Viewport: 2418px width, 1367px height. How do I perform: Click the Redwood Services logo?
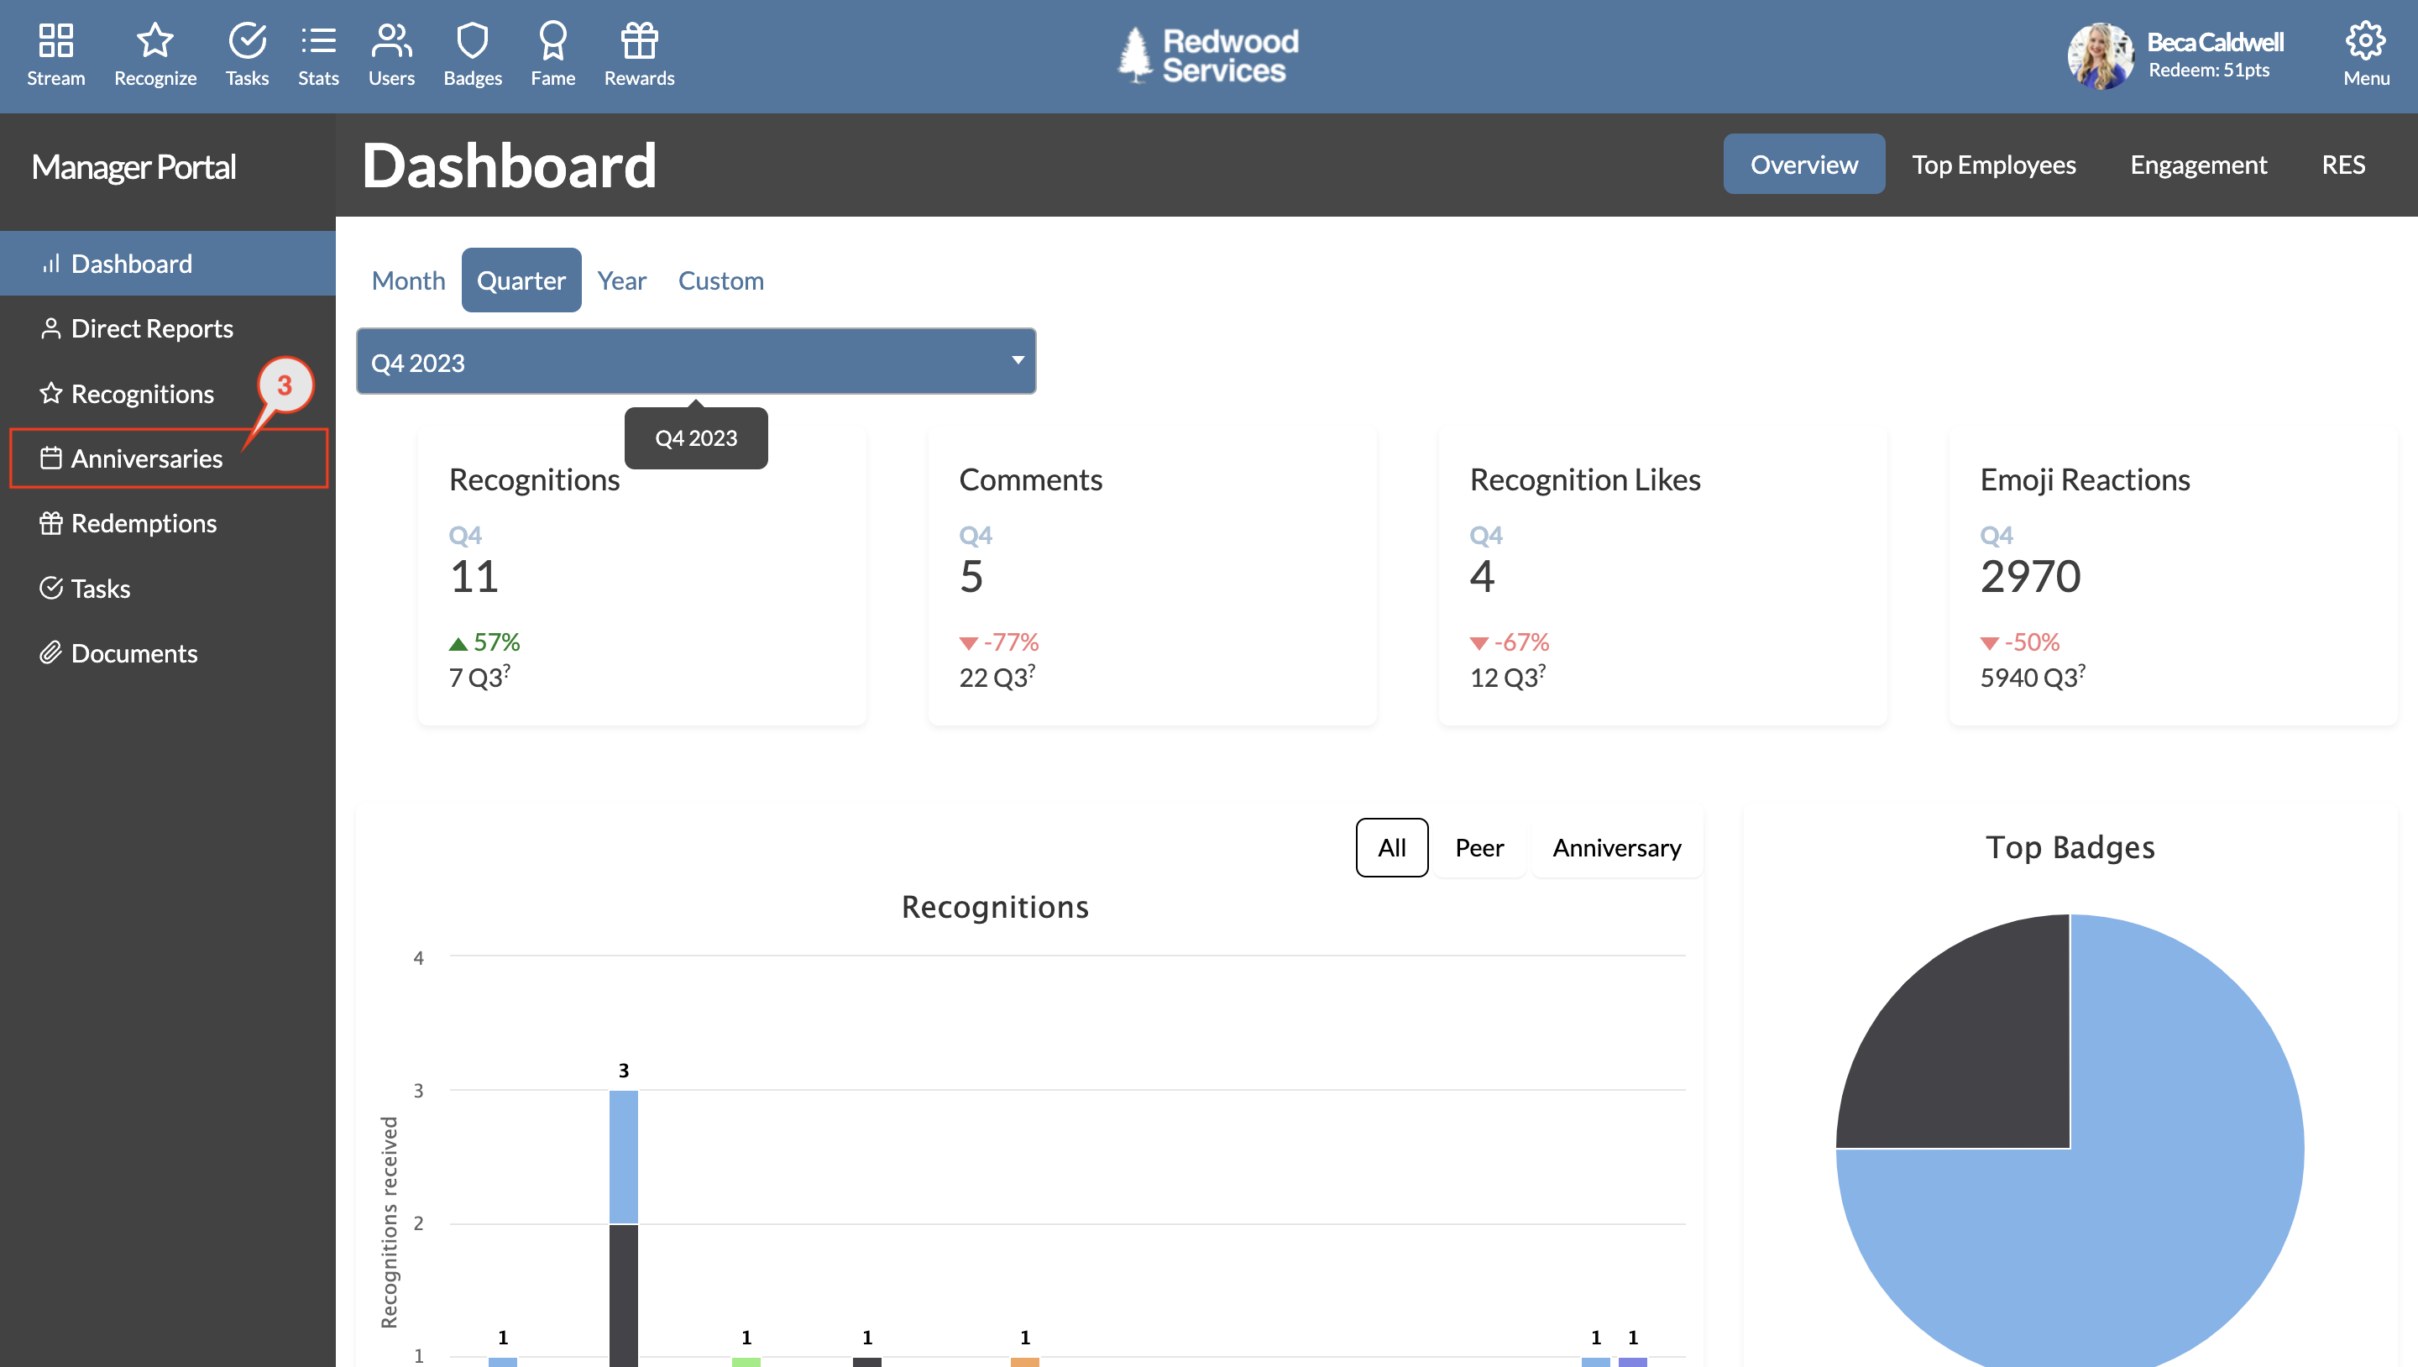tap(1209, 55)
